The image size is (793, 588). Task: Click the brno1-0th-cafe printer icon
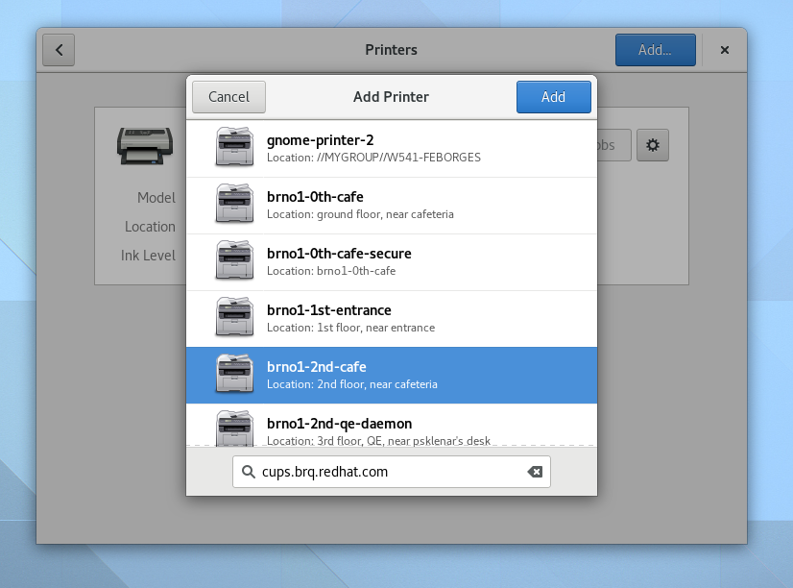(234, 204)
